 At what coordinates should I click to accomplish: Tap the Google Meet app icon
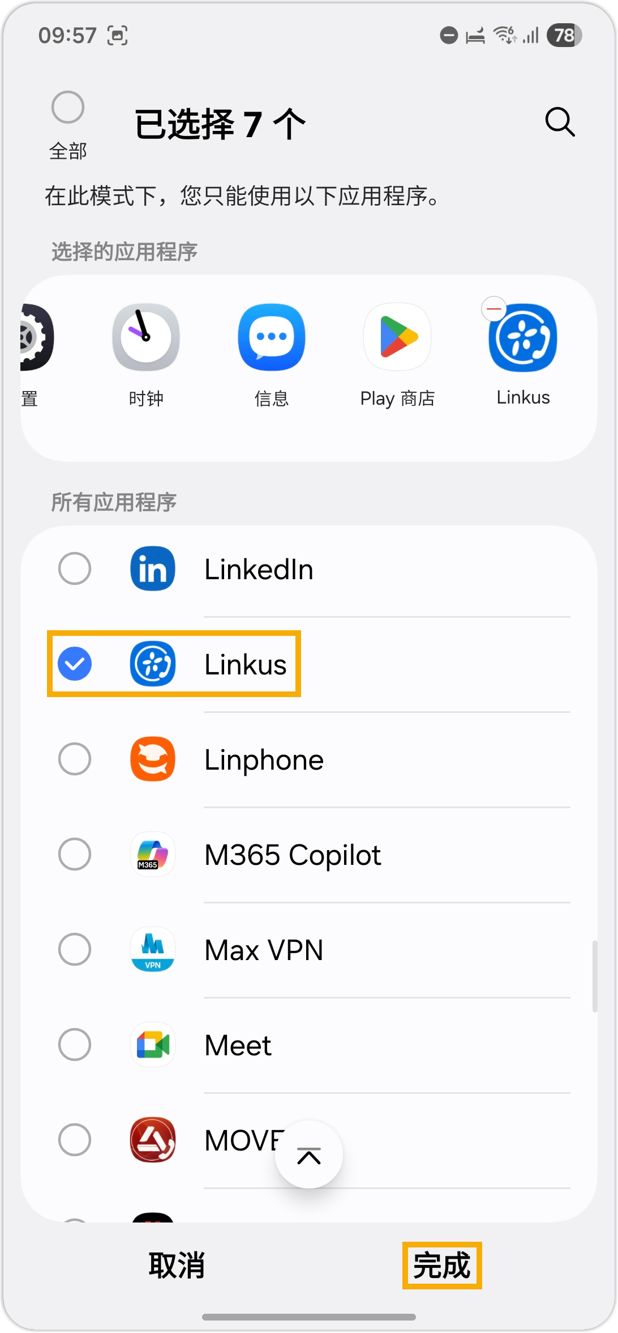tap(153, 1045)
